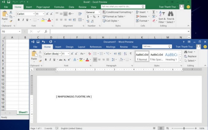This screenshot has width=208, height=130.
Task: Click the Borders icon in Word
Action: (127, 60)
